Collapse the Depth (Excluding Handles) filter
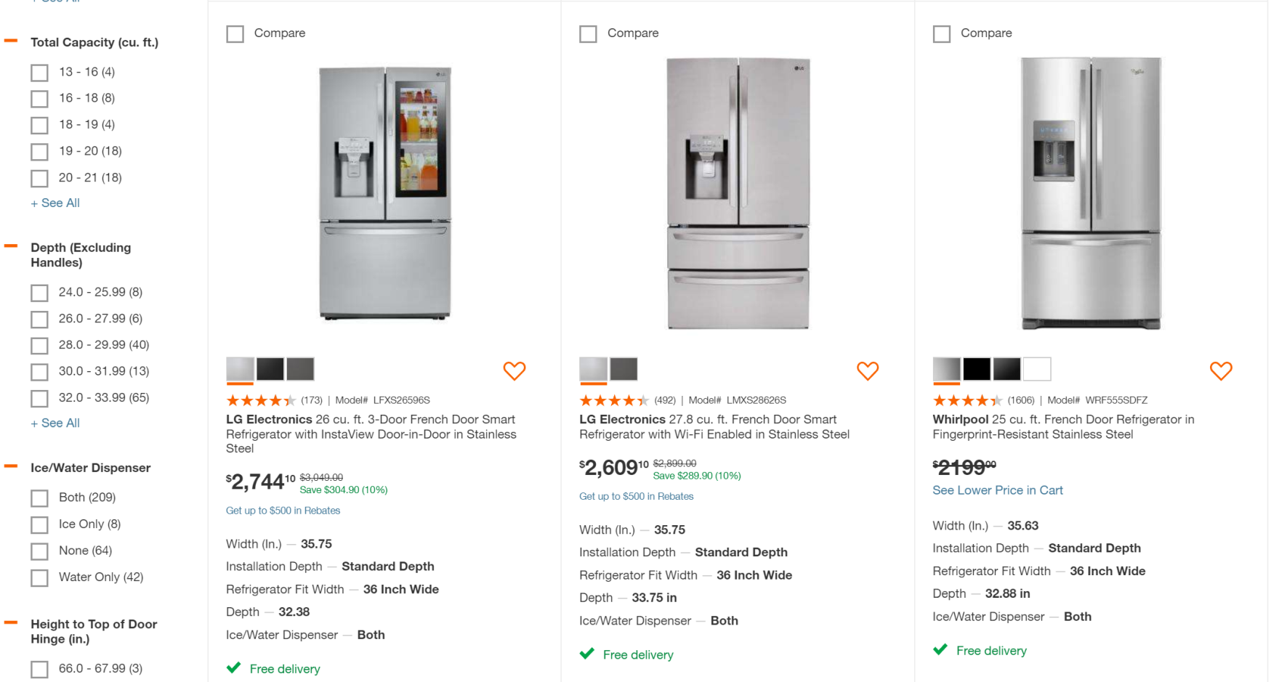1279x682 pixels. click(11, 246)
